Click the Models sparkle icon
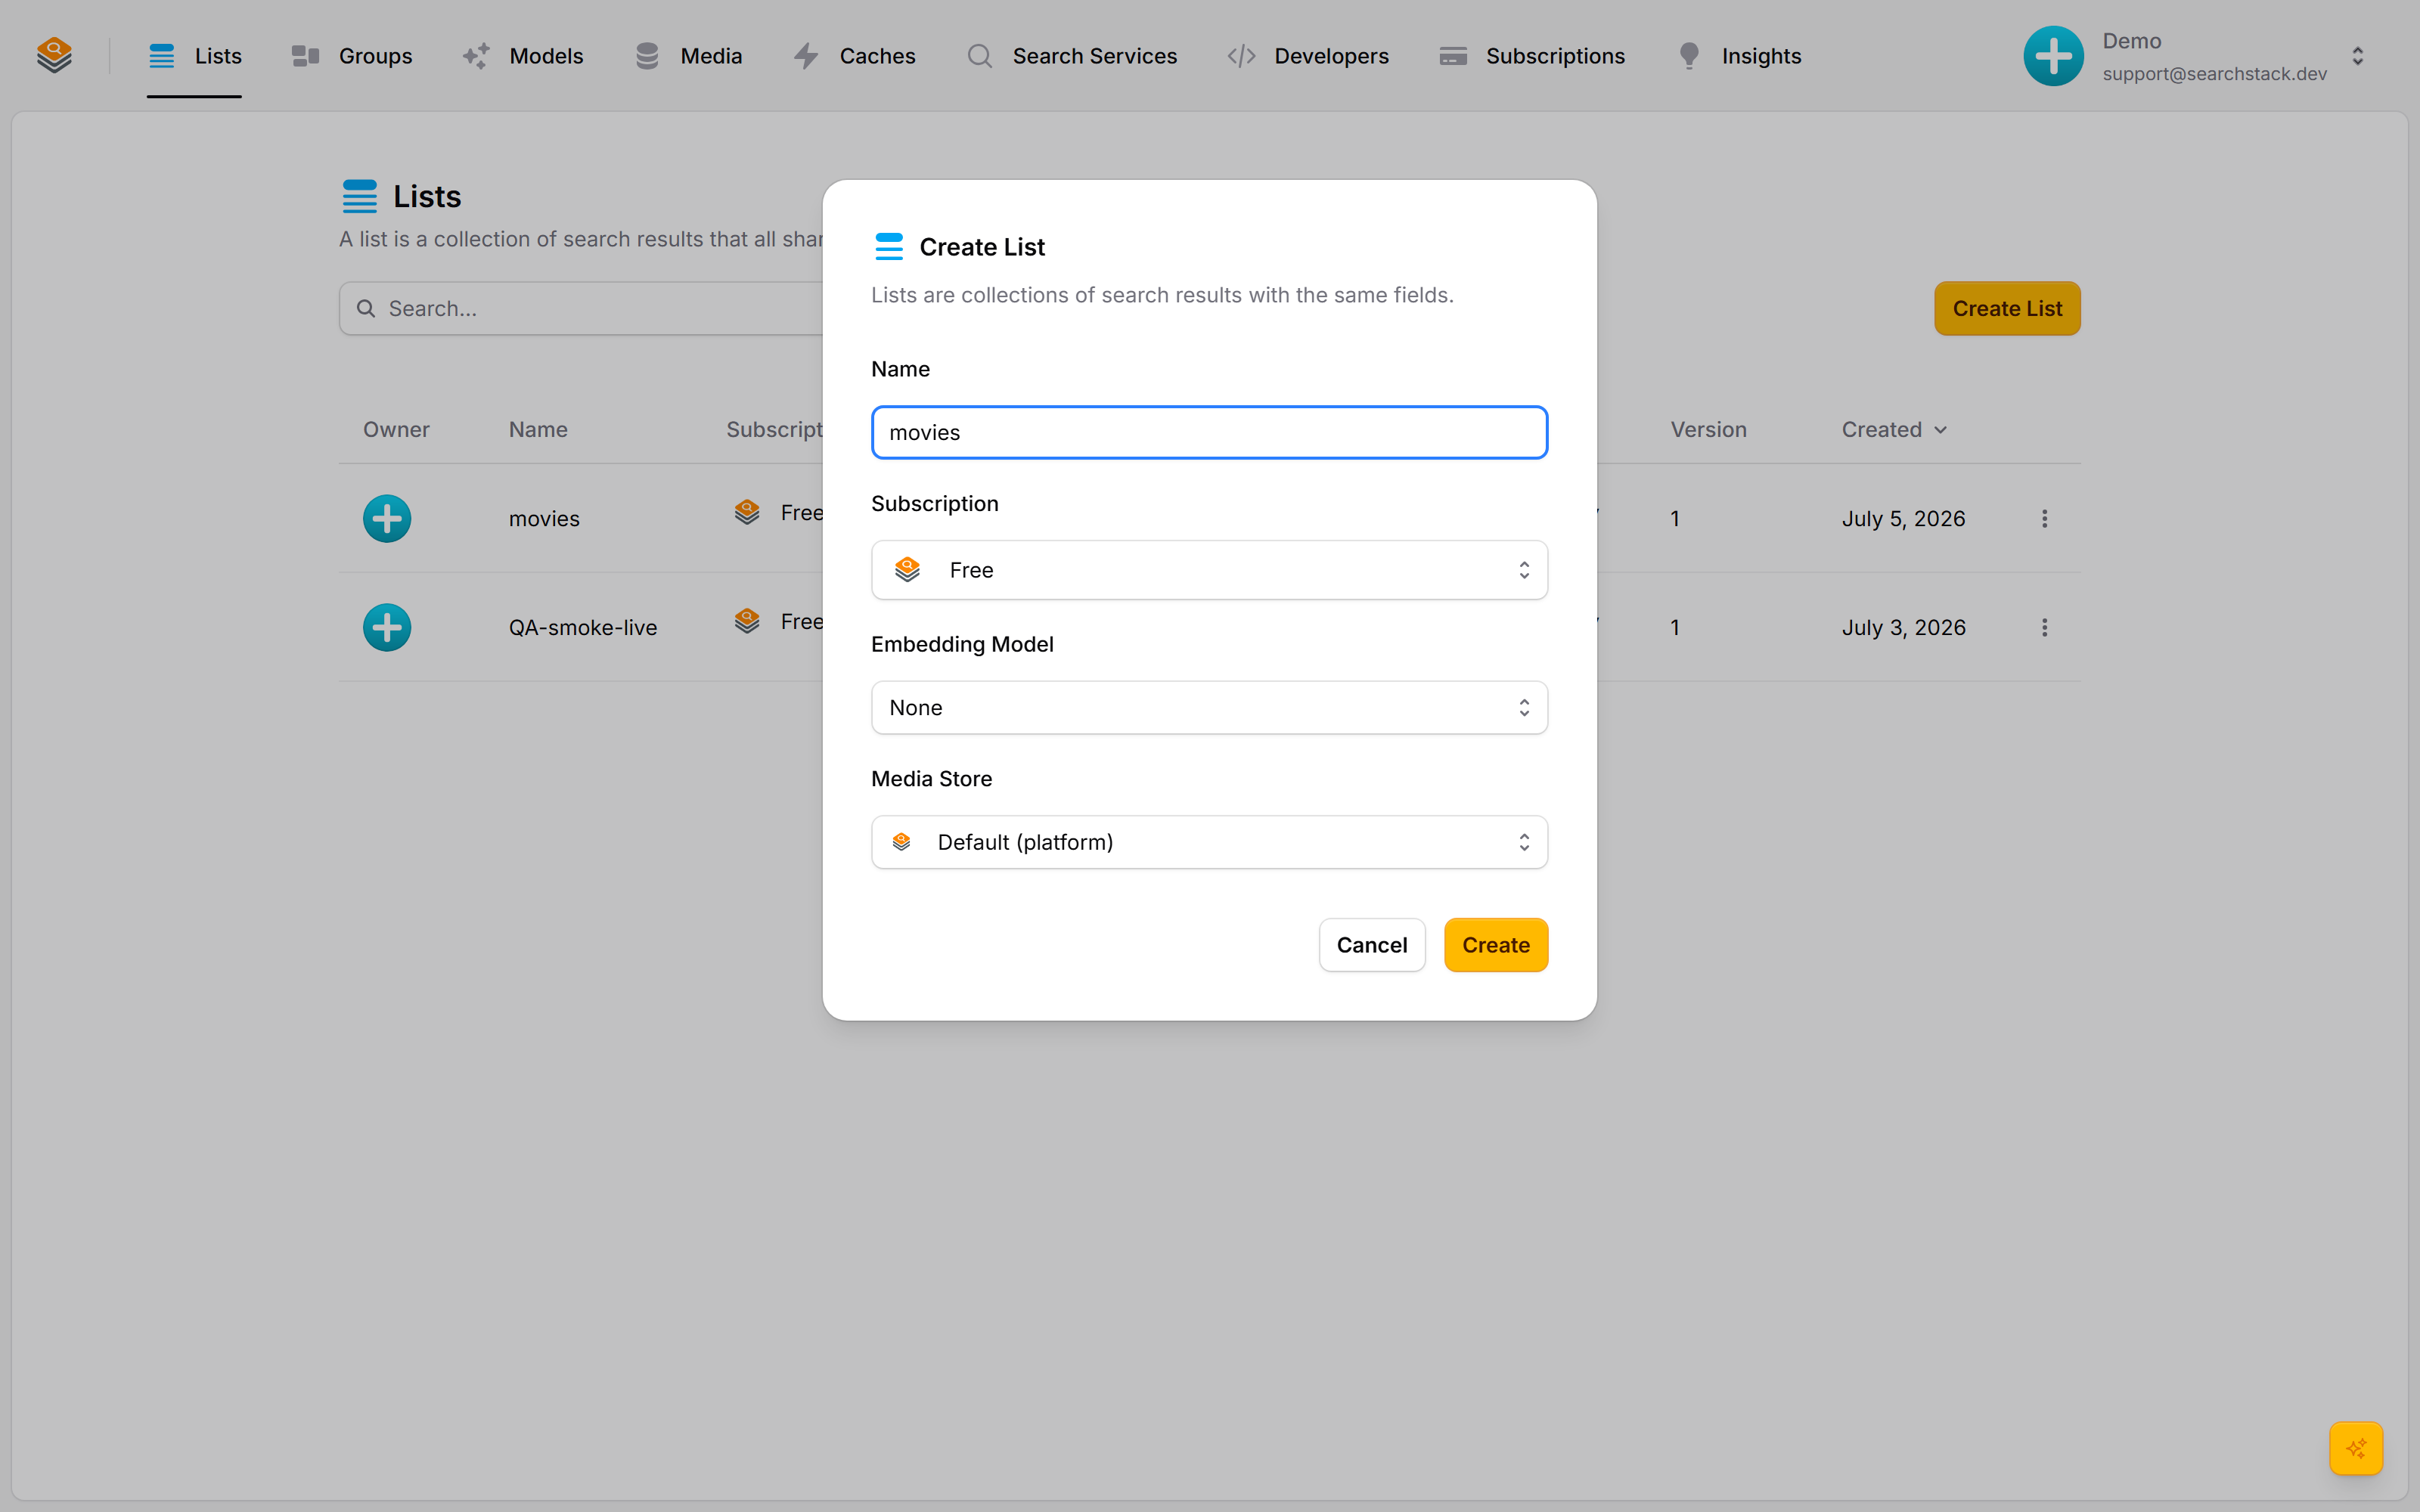Image resolution: width=2420 pixels, height=1512 pixels. [x=476, y=56]
